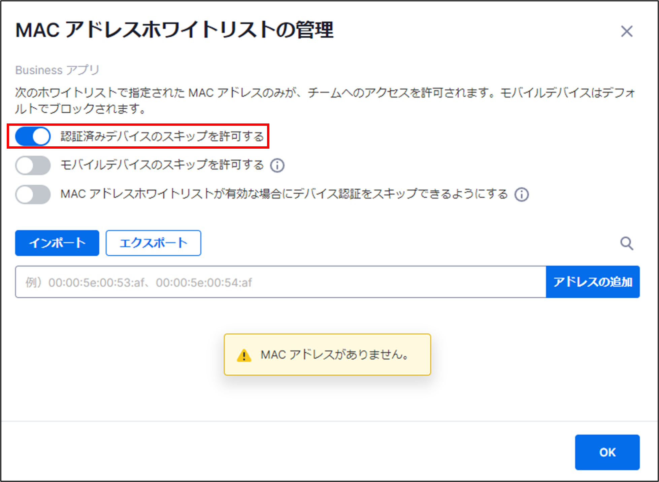Select the whitelist description paragraph text
This screenshot has width=659, height=482.
325,100
